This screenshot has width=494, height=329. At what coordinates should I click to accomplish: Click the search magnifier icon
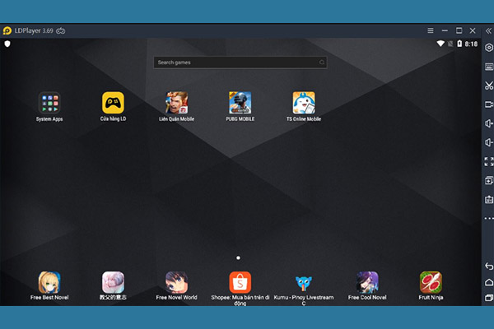[x=322, y=63]
